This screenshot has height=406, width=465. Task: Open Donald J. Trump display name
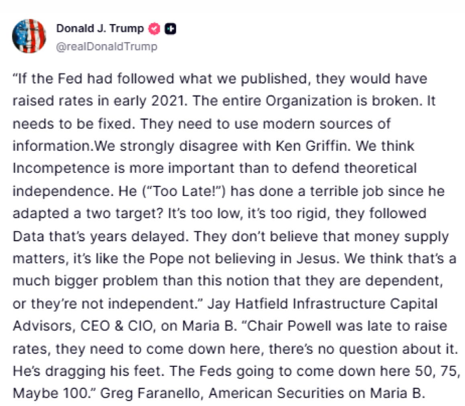pyautogui.click(x=100, y=28)
